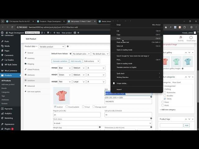Check the Music category
The width and height of the screenshot is (199, 149).
(x=162, y=105)
